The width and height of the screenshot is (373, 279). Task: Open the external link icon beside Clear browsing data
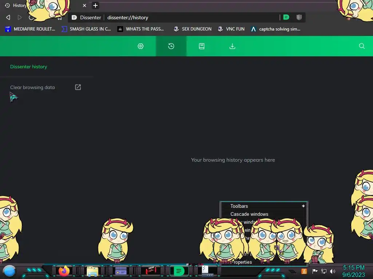pos(78,87)
